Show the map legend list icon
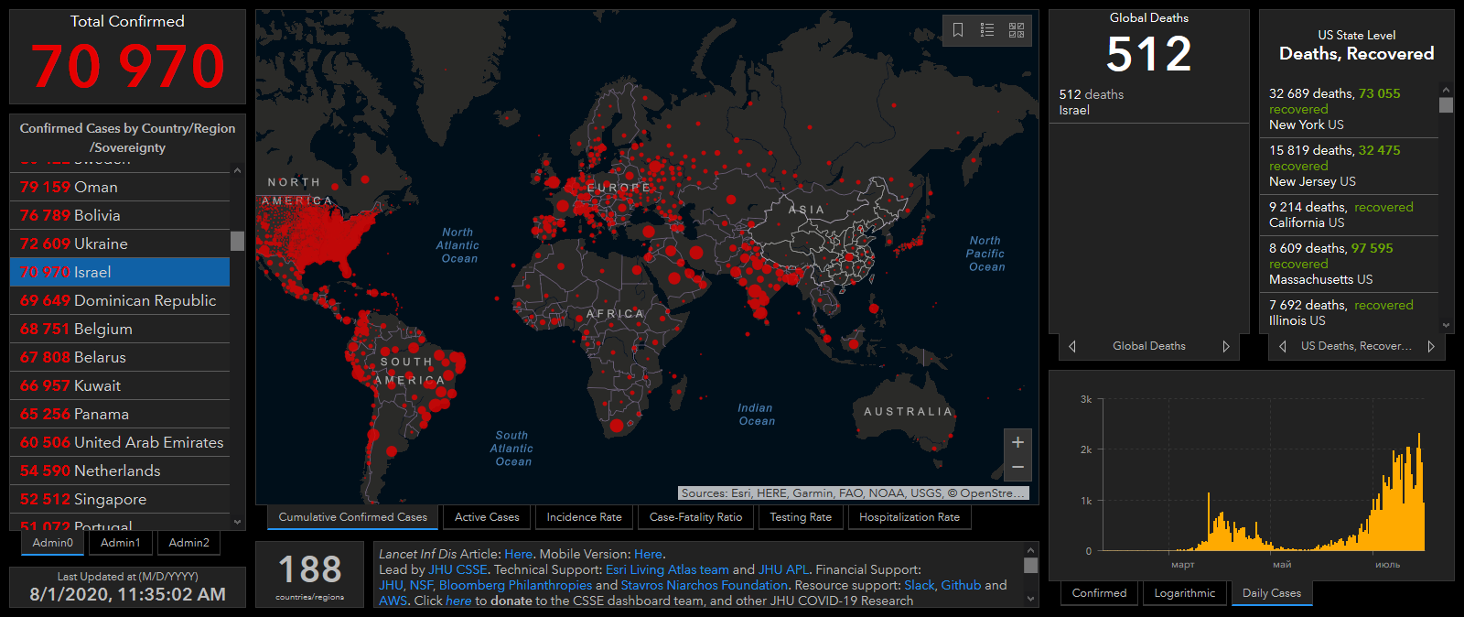Viewport: 1464px width, 617px height. 987,30
